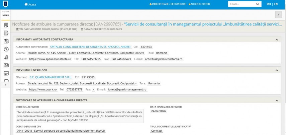286x135 pixels.
Task: Expand the sidebar with bottom chevron
Action: (6, 85)
